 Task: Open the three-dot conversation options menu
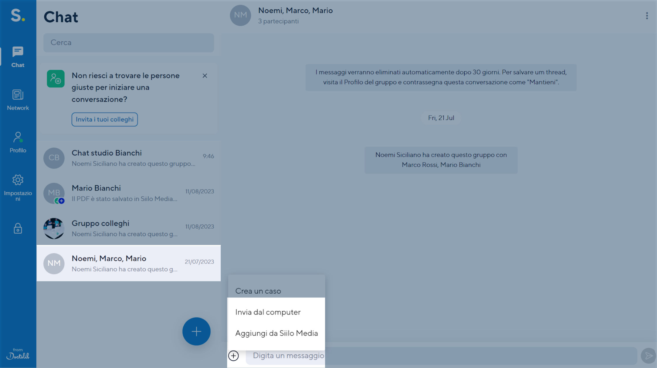(x=647, y=16)
